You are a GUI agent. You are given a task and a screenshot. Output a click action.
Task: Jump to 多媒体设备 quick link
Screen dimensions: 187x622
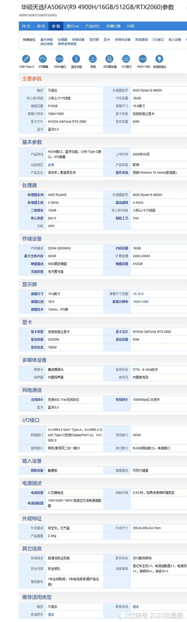click(123, 40)
